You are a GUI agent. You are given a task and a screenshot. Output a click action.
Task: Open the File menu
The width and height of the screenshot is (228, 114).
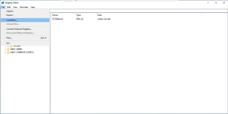tap(3, 7)
